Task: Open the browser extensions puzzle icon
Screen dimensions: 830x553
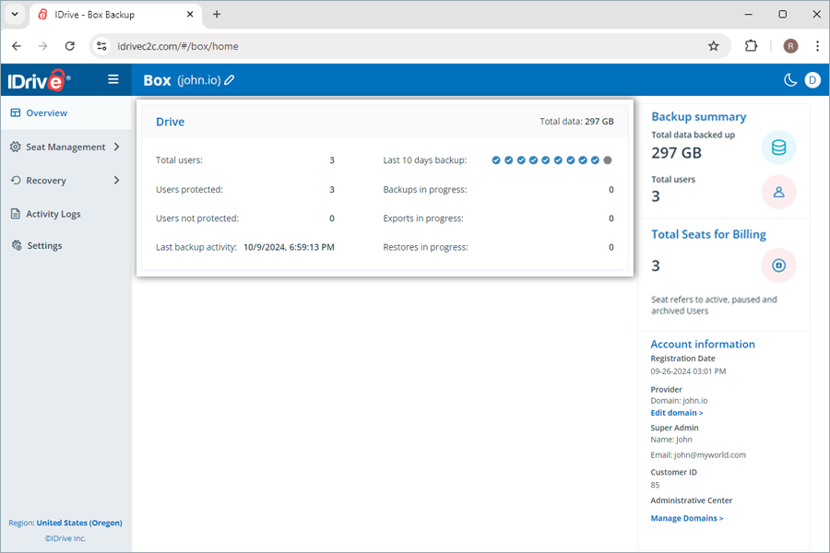Action: [751, 46]
